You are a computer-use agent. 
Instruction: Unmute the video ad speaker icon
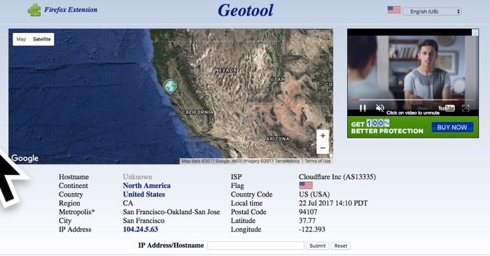pyautogui.click(x=380, y=108)
